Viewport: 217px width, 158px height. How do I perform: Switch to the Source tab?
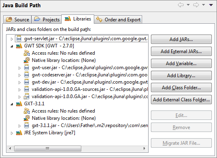(x=17, y=19)
